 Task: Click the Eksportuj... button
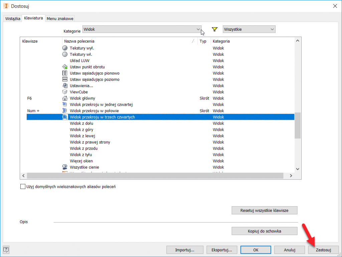(x=222, y=250)
